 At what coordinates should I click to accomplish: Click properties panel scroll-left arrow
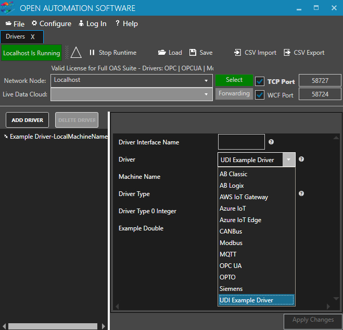pyautogui.click(x=117, y=307)
